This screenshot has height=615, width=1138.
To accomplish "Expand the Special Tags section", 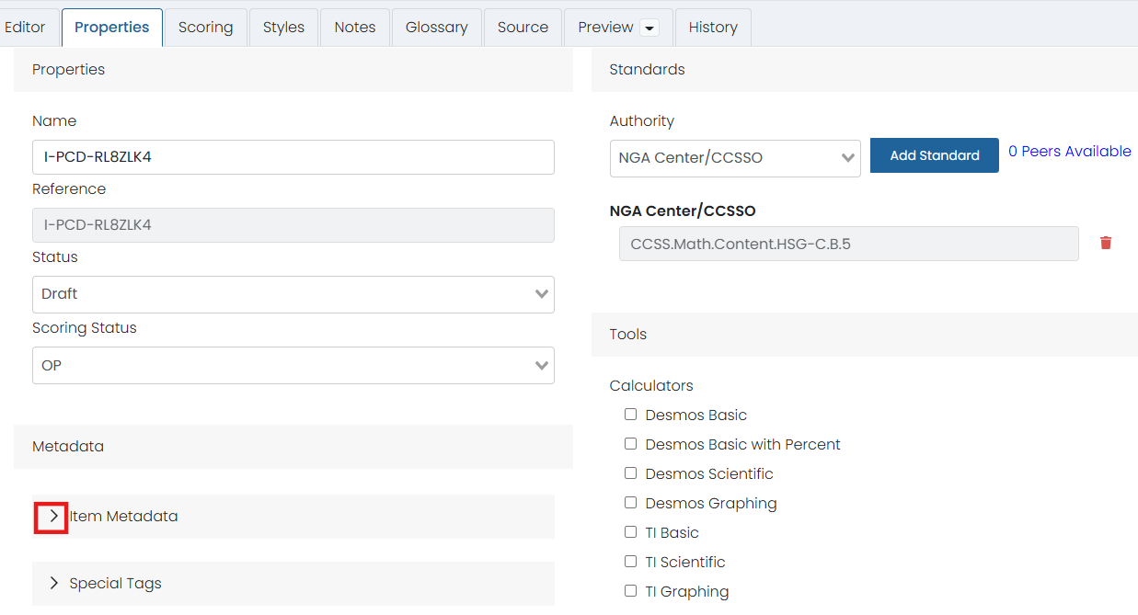I will (54, 584).
